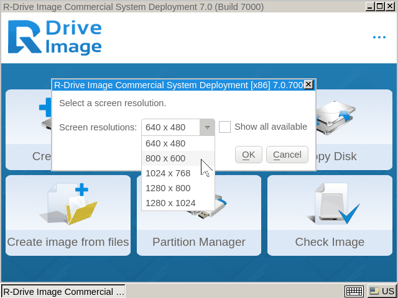Collapse the Screen resolutions dropdown arrow
The image size is (398, 298).
[x=207, y=127]
